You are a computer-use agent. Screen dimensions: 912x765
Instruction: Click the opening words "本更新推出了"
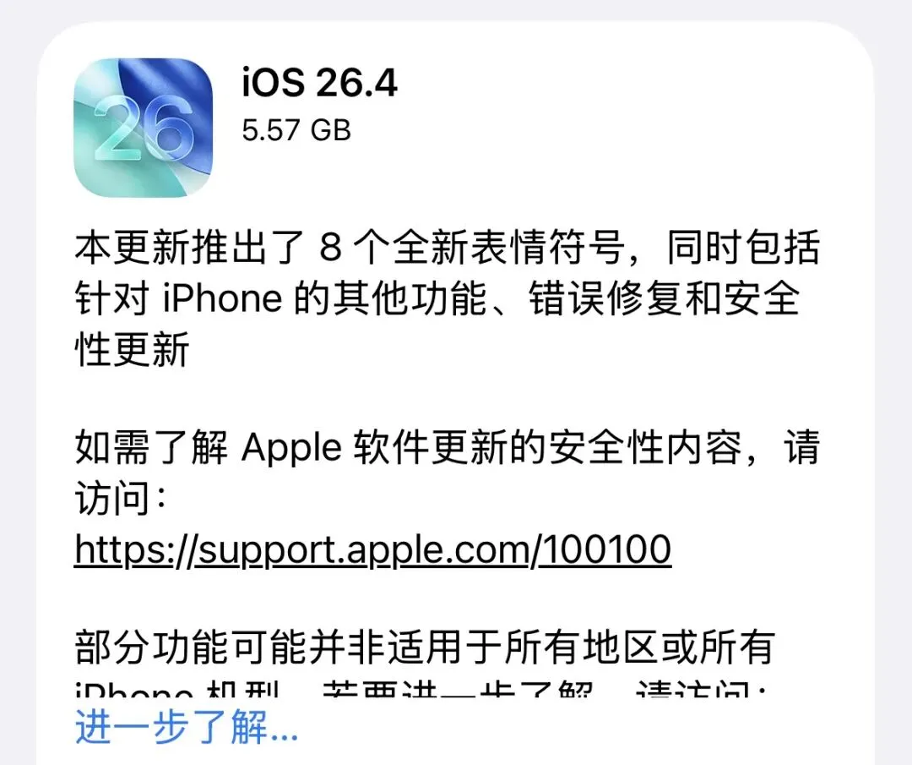point(191,247)
